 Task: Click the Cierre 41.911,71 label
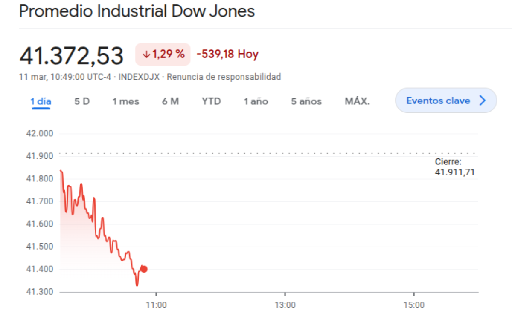455,167
